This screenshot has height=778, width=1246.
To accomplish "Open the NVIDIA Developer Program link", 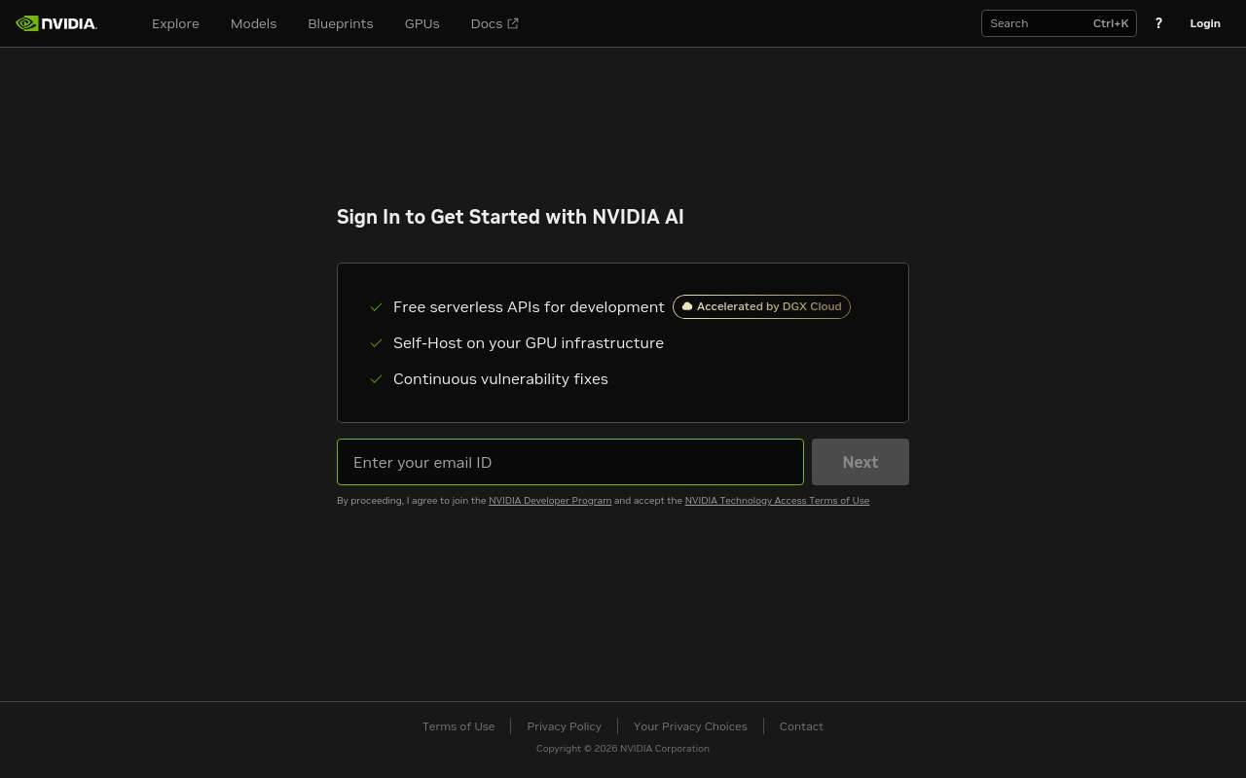I will tap(549, 500).
